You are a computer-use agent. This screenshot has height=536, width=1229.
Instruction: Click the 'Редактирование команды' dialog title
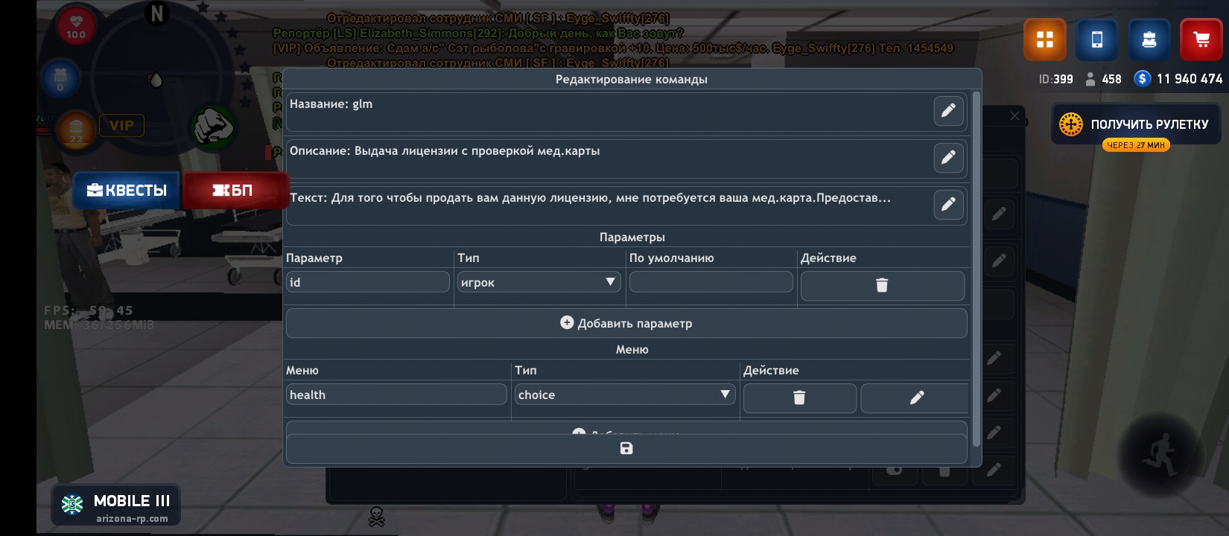tap(632, 80)
